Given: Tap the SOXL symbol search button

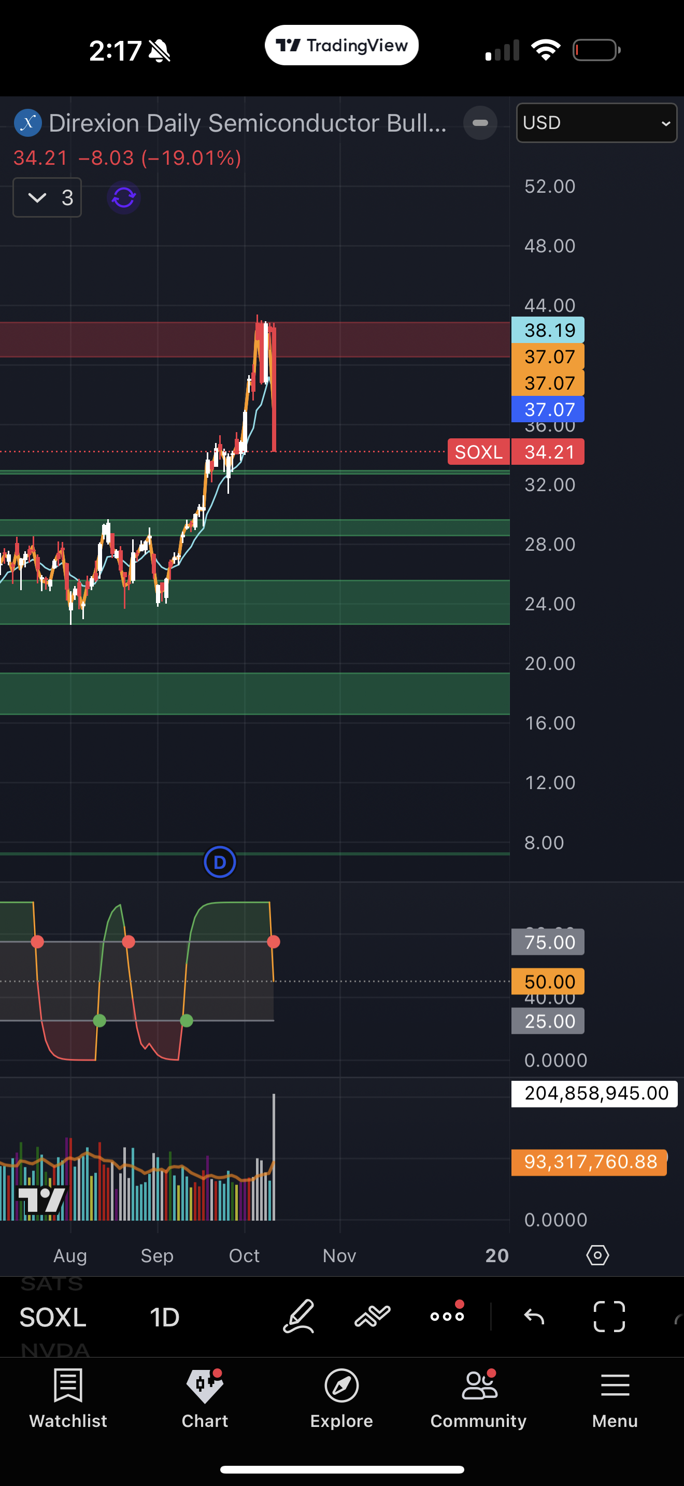Looking at the screenshot, I should 53,1317.
